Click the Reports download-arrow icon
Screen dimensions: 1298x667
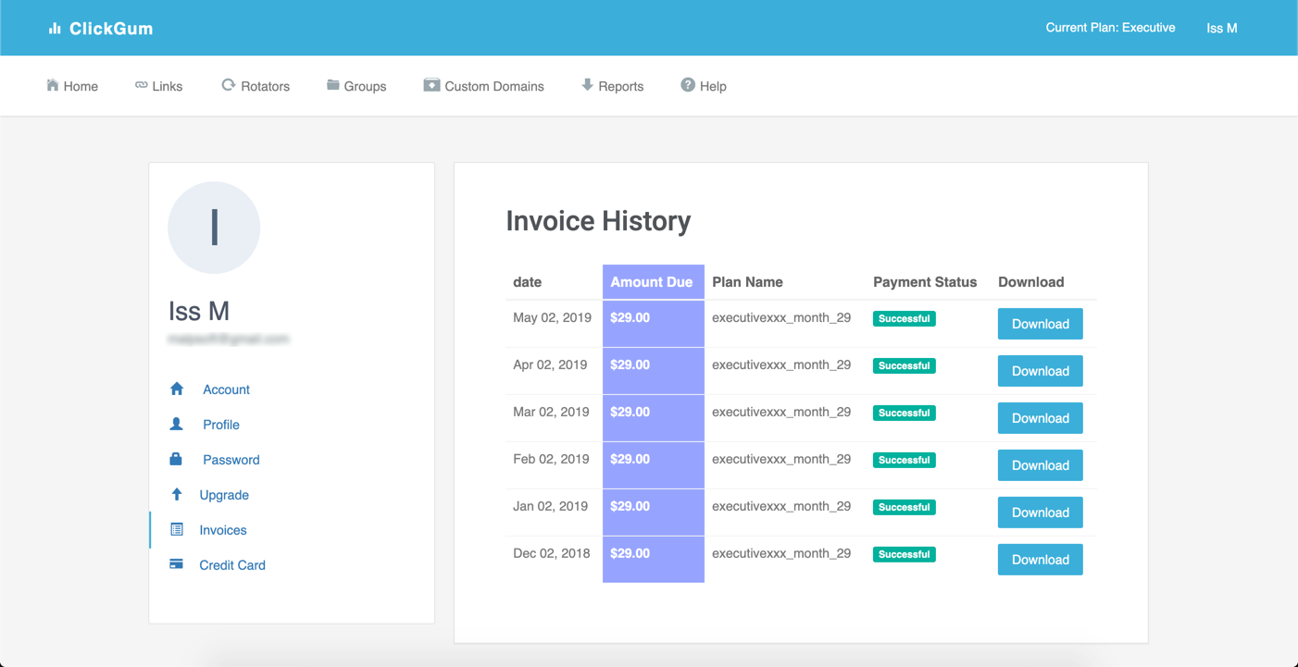[587, 85]
